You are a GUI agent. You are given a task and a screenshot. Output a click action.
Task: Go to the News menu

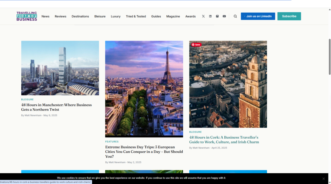click(x=45, y=16)
